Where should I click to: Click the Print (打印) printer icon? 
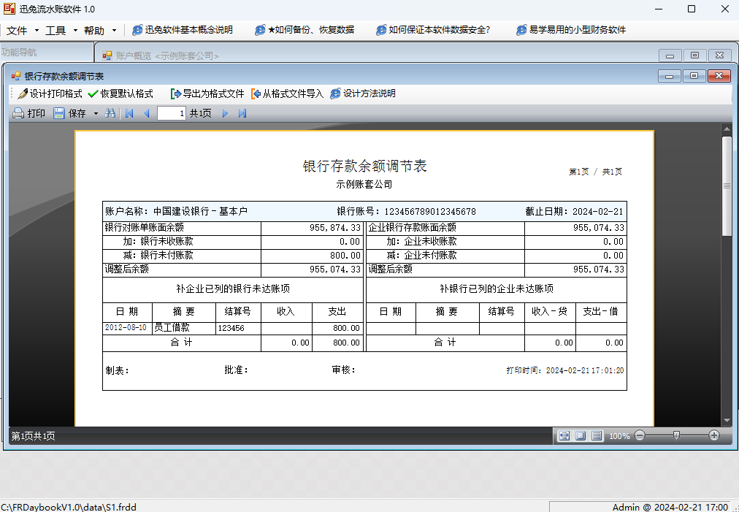pyautogui.click(x=18, y=113)
